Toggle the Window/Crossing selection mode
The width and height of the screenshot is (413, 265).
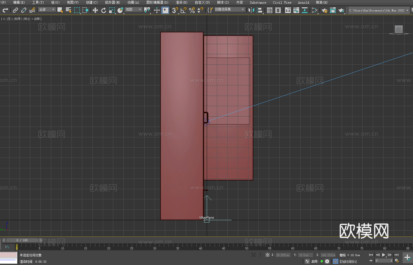pos(85,10)
